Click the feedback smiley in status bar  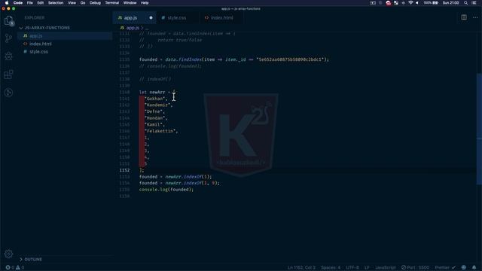click(x=464, y=267)
